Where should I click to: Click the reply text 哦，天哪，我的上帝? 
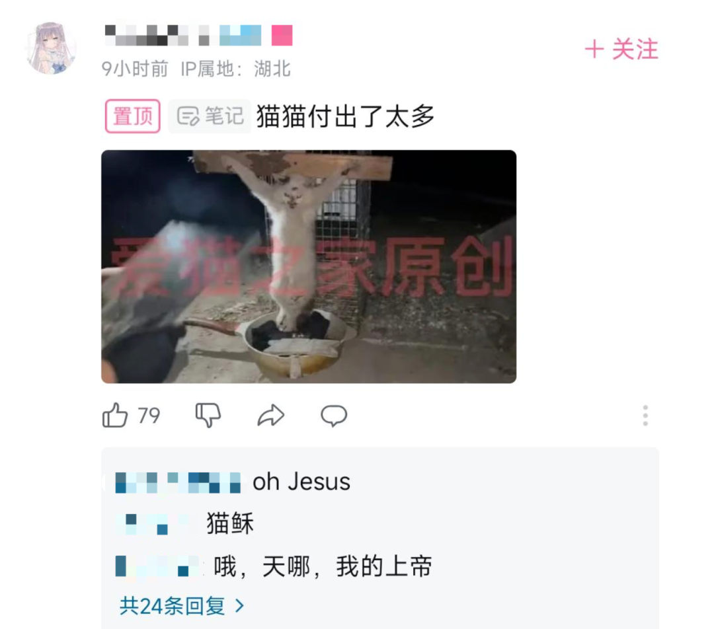[323, 567]
